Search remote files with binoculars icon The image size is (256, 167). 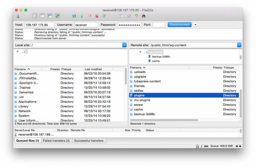pos(144,16)
